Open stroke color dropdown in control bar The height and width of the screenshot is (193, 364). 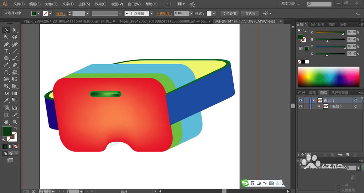[x=50, y=13]
